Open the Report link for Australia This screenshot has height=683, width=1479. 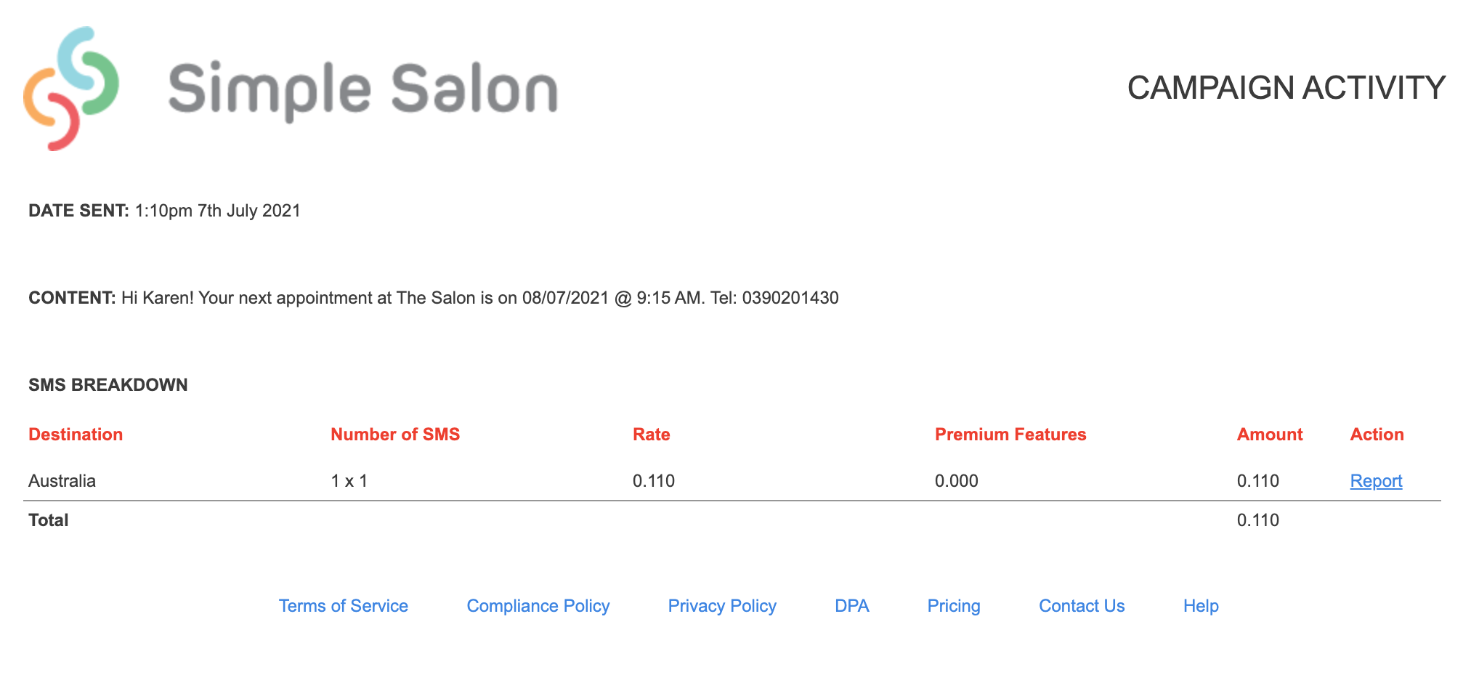tap(1375, 480)
